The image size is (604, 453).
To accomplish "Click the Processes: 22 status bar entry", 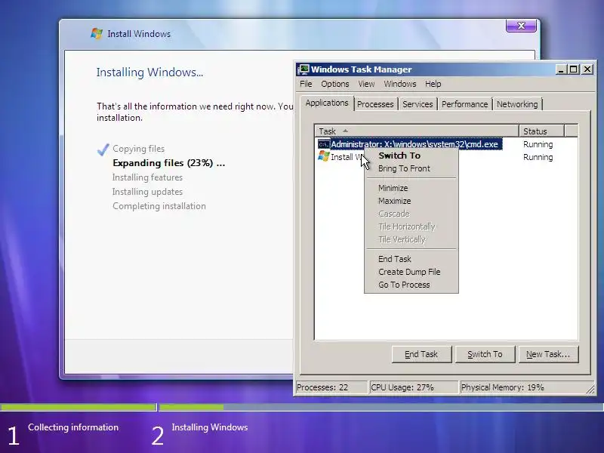I will pyautogui.click(x=331, y=387).
